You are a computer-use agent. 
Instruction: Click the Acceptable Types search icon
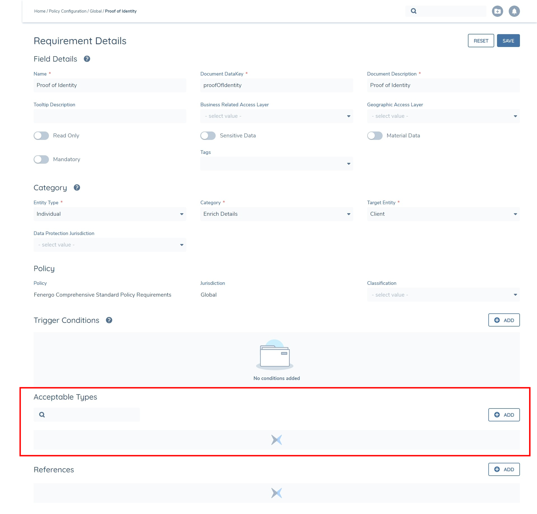(42, 415)
